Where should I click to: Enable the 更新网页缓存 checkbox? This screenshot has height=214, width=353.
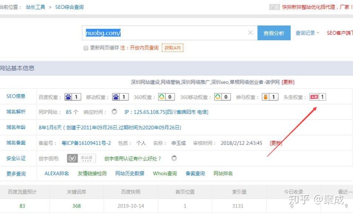pos(86,48)
